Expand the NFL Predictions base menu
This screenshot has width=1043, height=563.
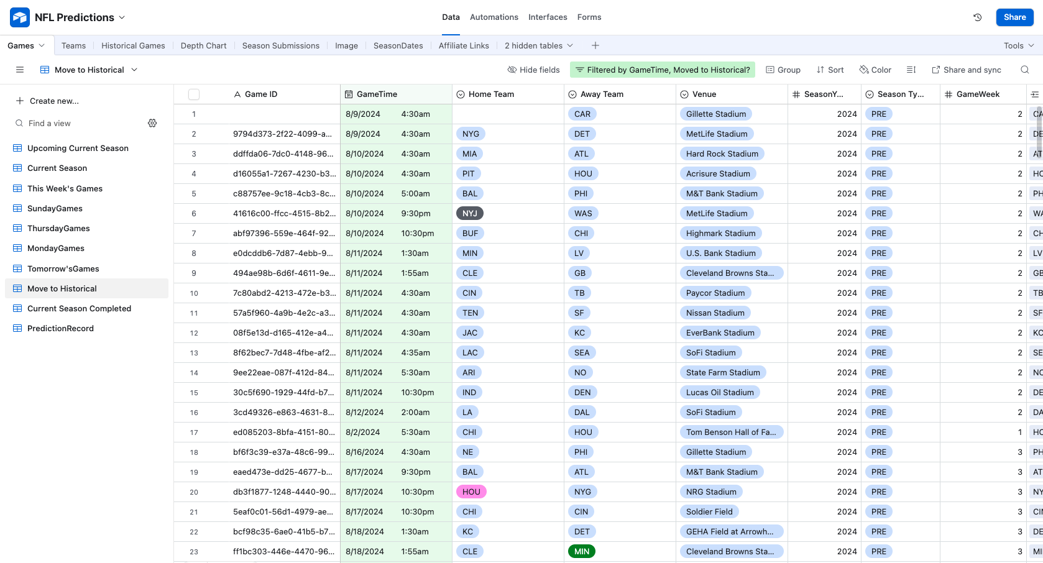click(80, 17)
